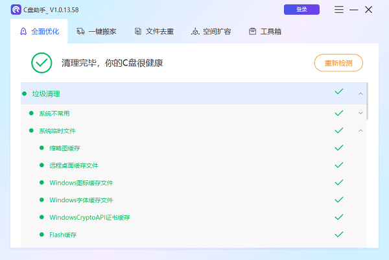Toggle the checkmark for 垃圾清理 row
389x260 pixels.
coord(338,93)
